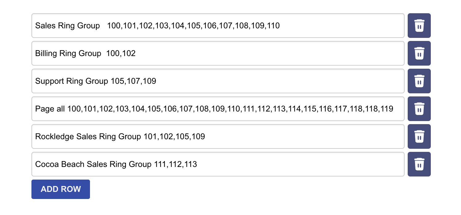This screenshot has height=215, width=461.
Task: Focus the Cocoa Beach Sales Ring Group field
Action: [218, 164]
